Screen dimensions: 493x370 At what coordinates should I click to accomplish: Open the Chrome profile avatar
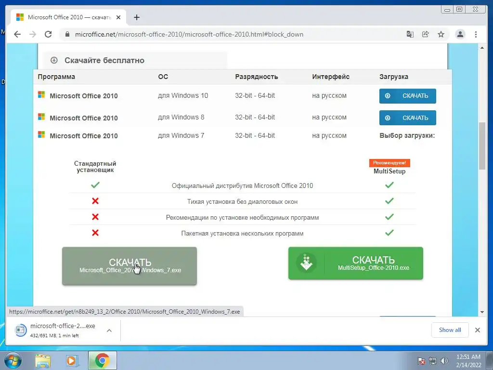pyautogui.click(x=460, y=34)
